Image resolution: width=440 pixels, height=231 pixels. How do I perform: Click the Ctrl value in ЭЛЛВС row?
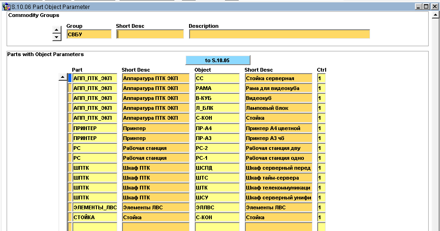point(321,207)
